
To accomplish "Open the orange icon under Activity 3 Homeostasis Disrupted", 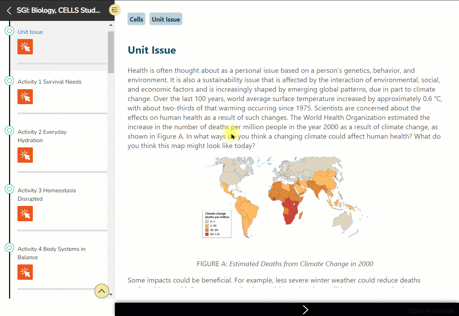I will click(x=25, y=214).
